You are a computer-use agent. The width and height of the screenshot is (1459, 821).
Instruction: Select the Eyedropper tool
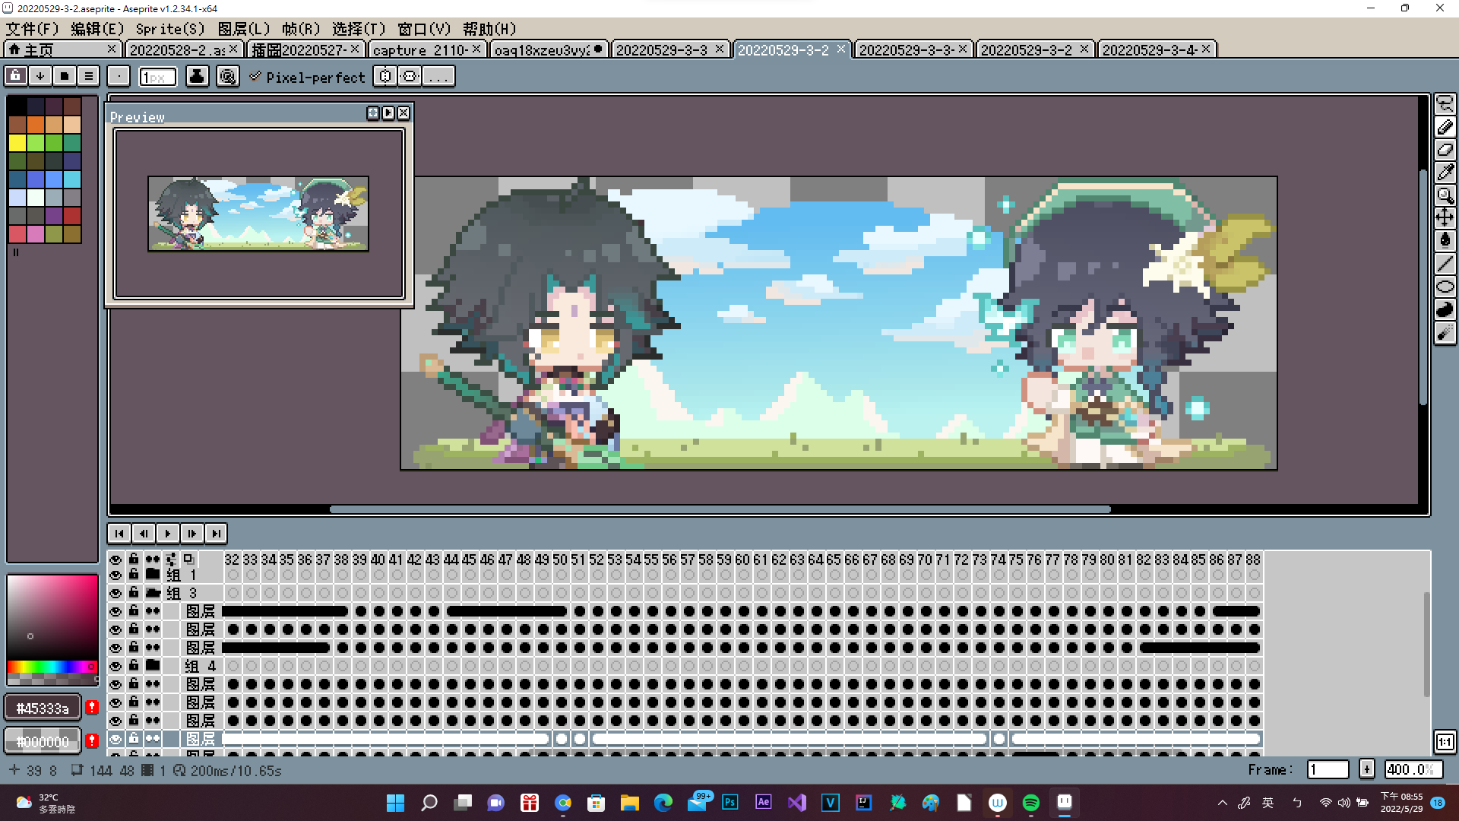point(1445,173)
